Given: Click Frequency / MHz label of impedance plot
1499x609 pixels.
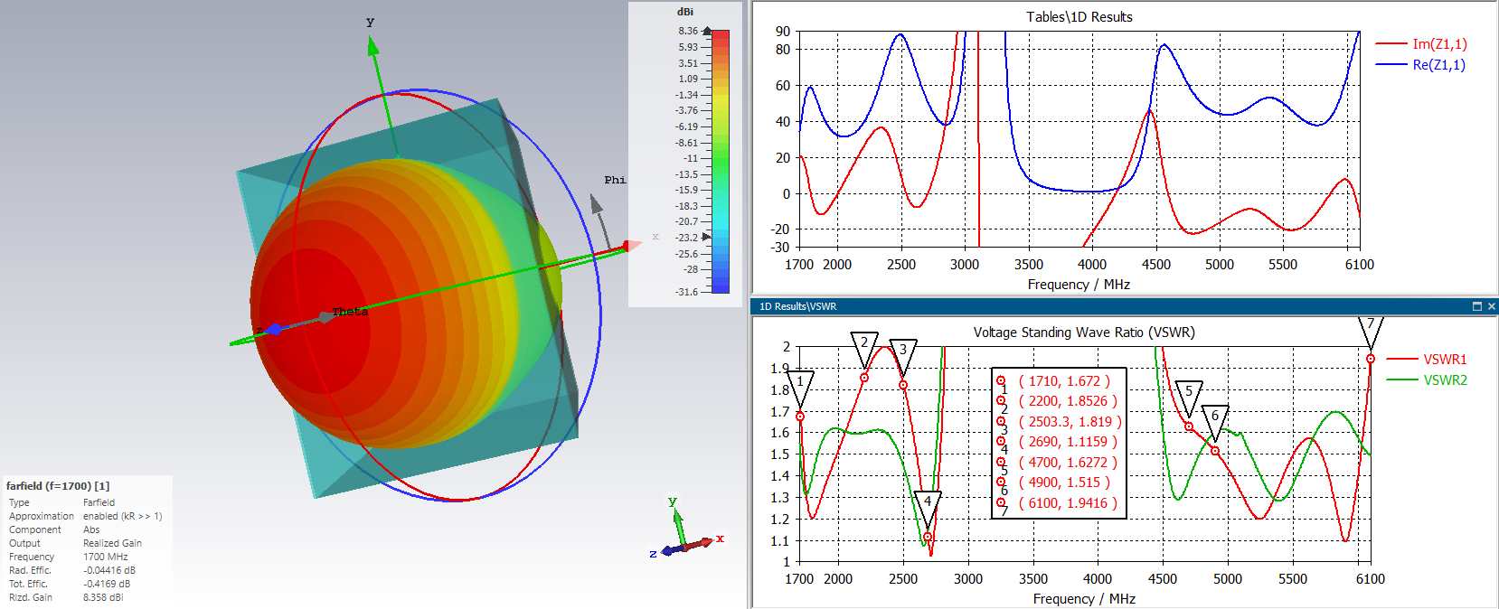Looking at the screenshot, I should pyautogui.click(x=1079, y=285).
